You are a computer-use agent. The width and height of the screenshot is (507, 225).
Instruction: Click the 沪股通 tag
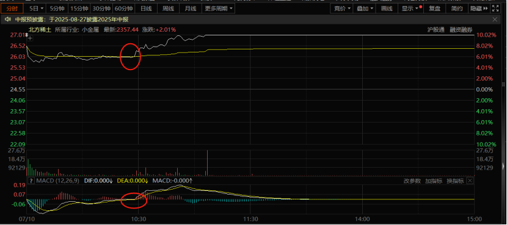tap(436, 30)
